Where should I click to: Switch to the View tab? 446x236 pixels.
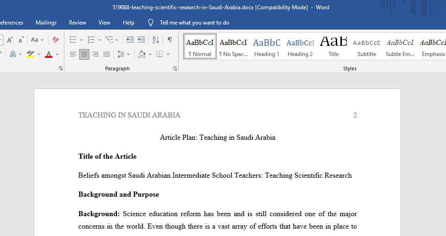[104, 23]
